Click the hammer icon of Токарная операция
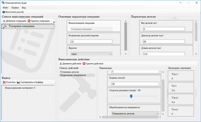Screen dimensions: 201x122 coord(4,26)
